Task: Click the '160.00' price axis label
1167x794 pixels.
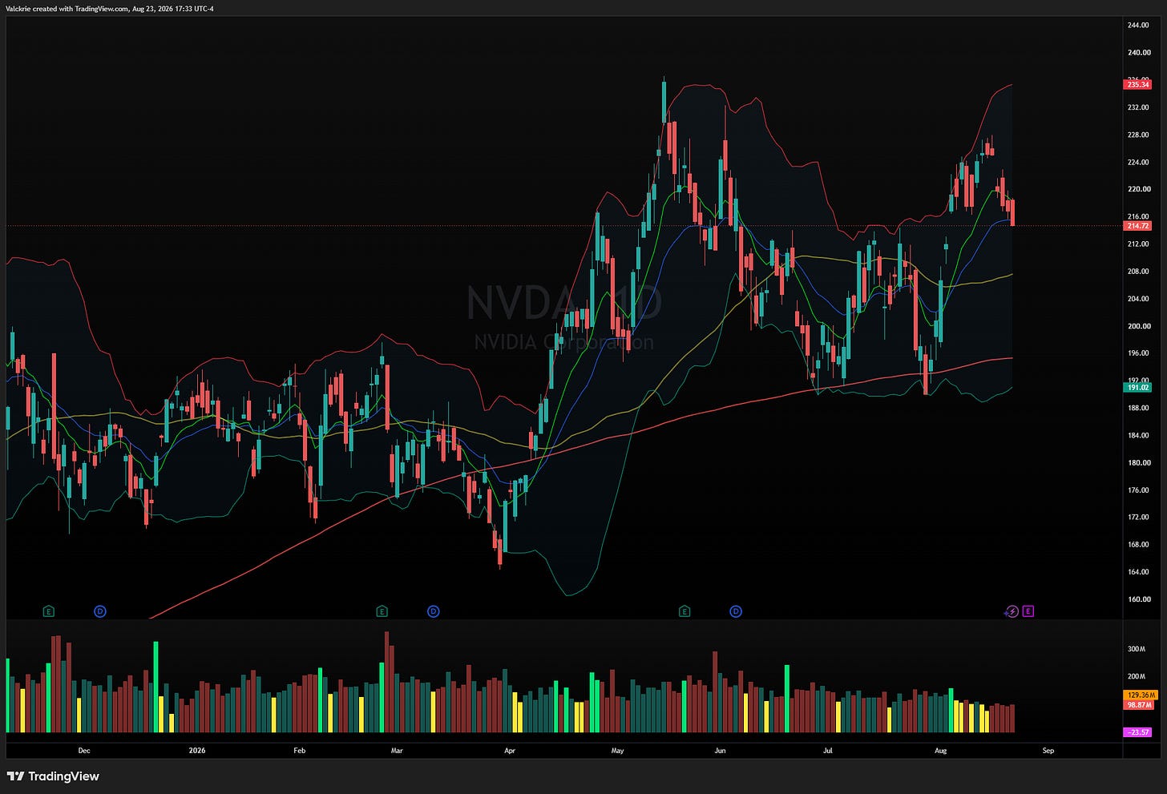Action: click(1139, 599)
